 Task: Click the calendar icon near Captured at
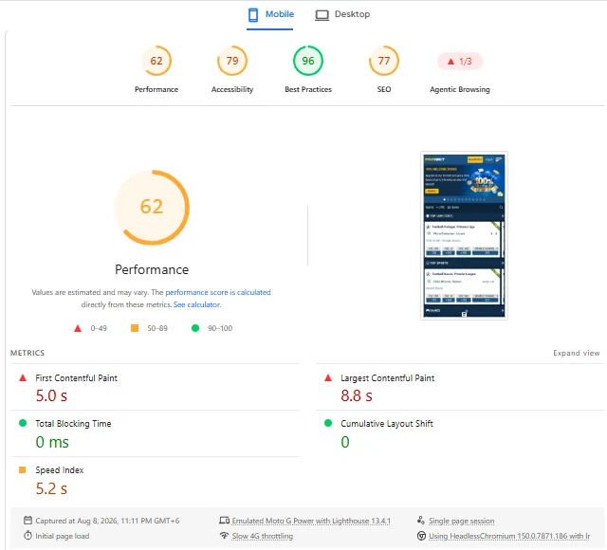coord(28,521)
